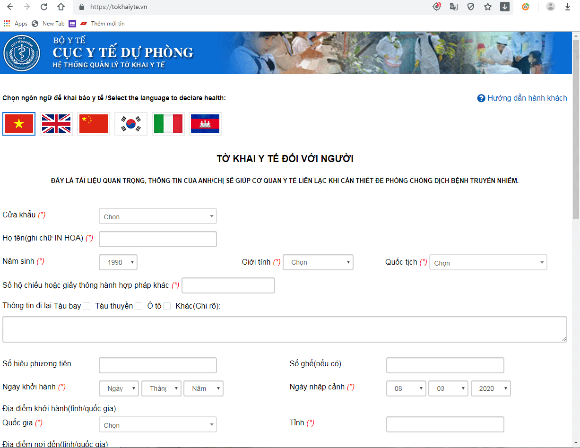Tick the Tàu bay checkbox
This screenshot has height=448, width=580.
(x=87, y=306)
